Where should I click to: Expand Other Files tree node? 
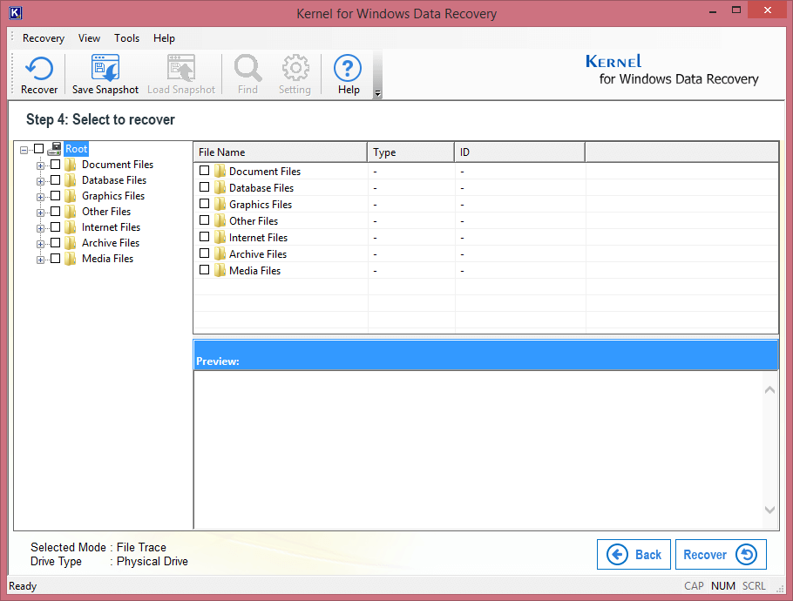(x=40, y=213)
